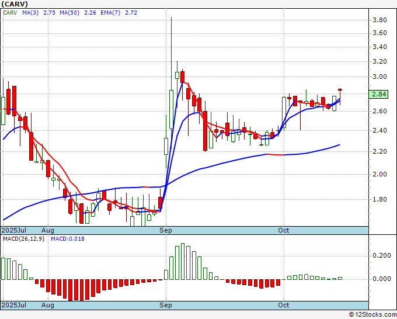397x319 pixels.
Task: Click the MA(3) legend label
Action: [x=30, y=13]
